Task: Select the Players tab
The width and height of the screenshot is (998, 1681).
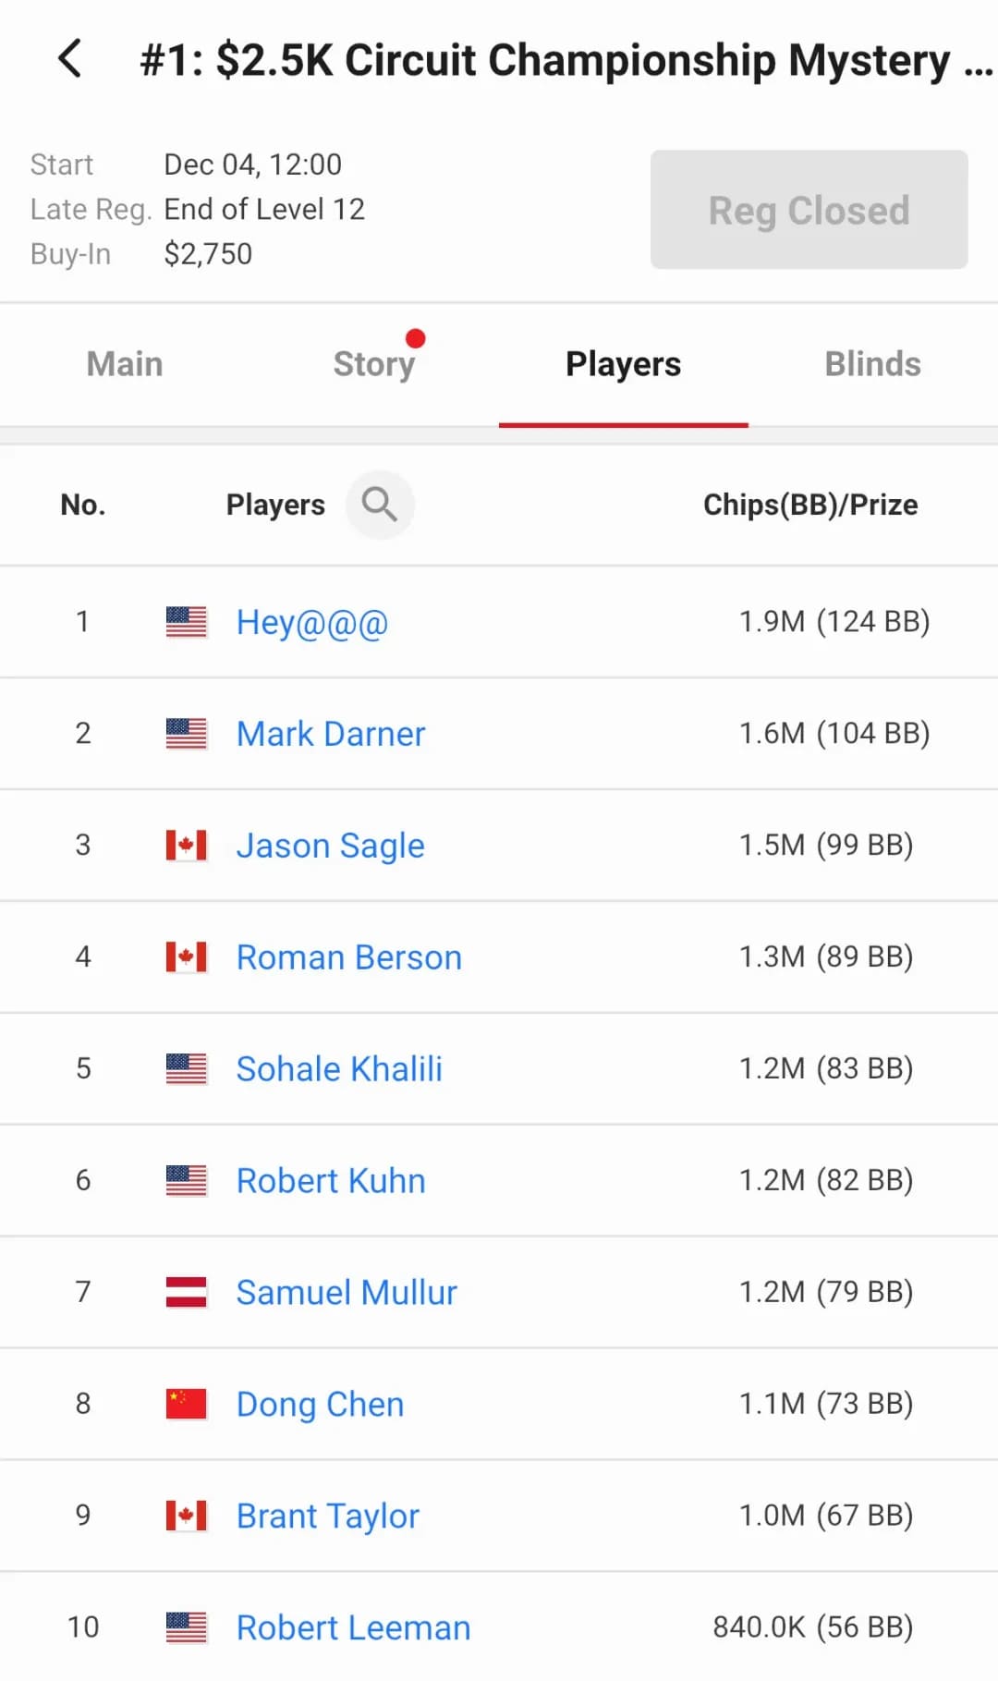Action: 623,364
